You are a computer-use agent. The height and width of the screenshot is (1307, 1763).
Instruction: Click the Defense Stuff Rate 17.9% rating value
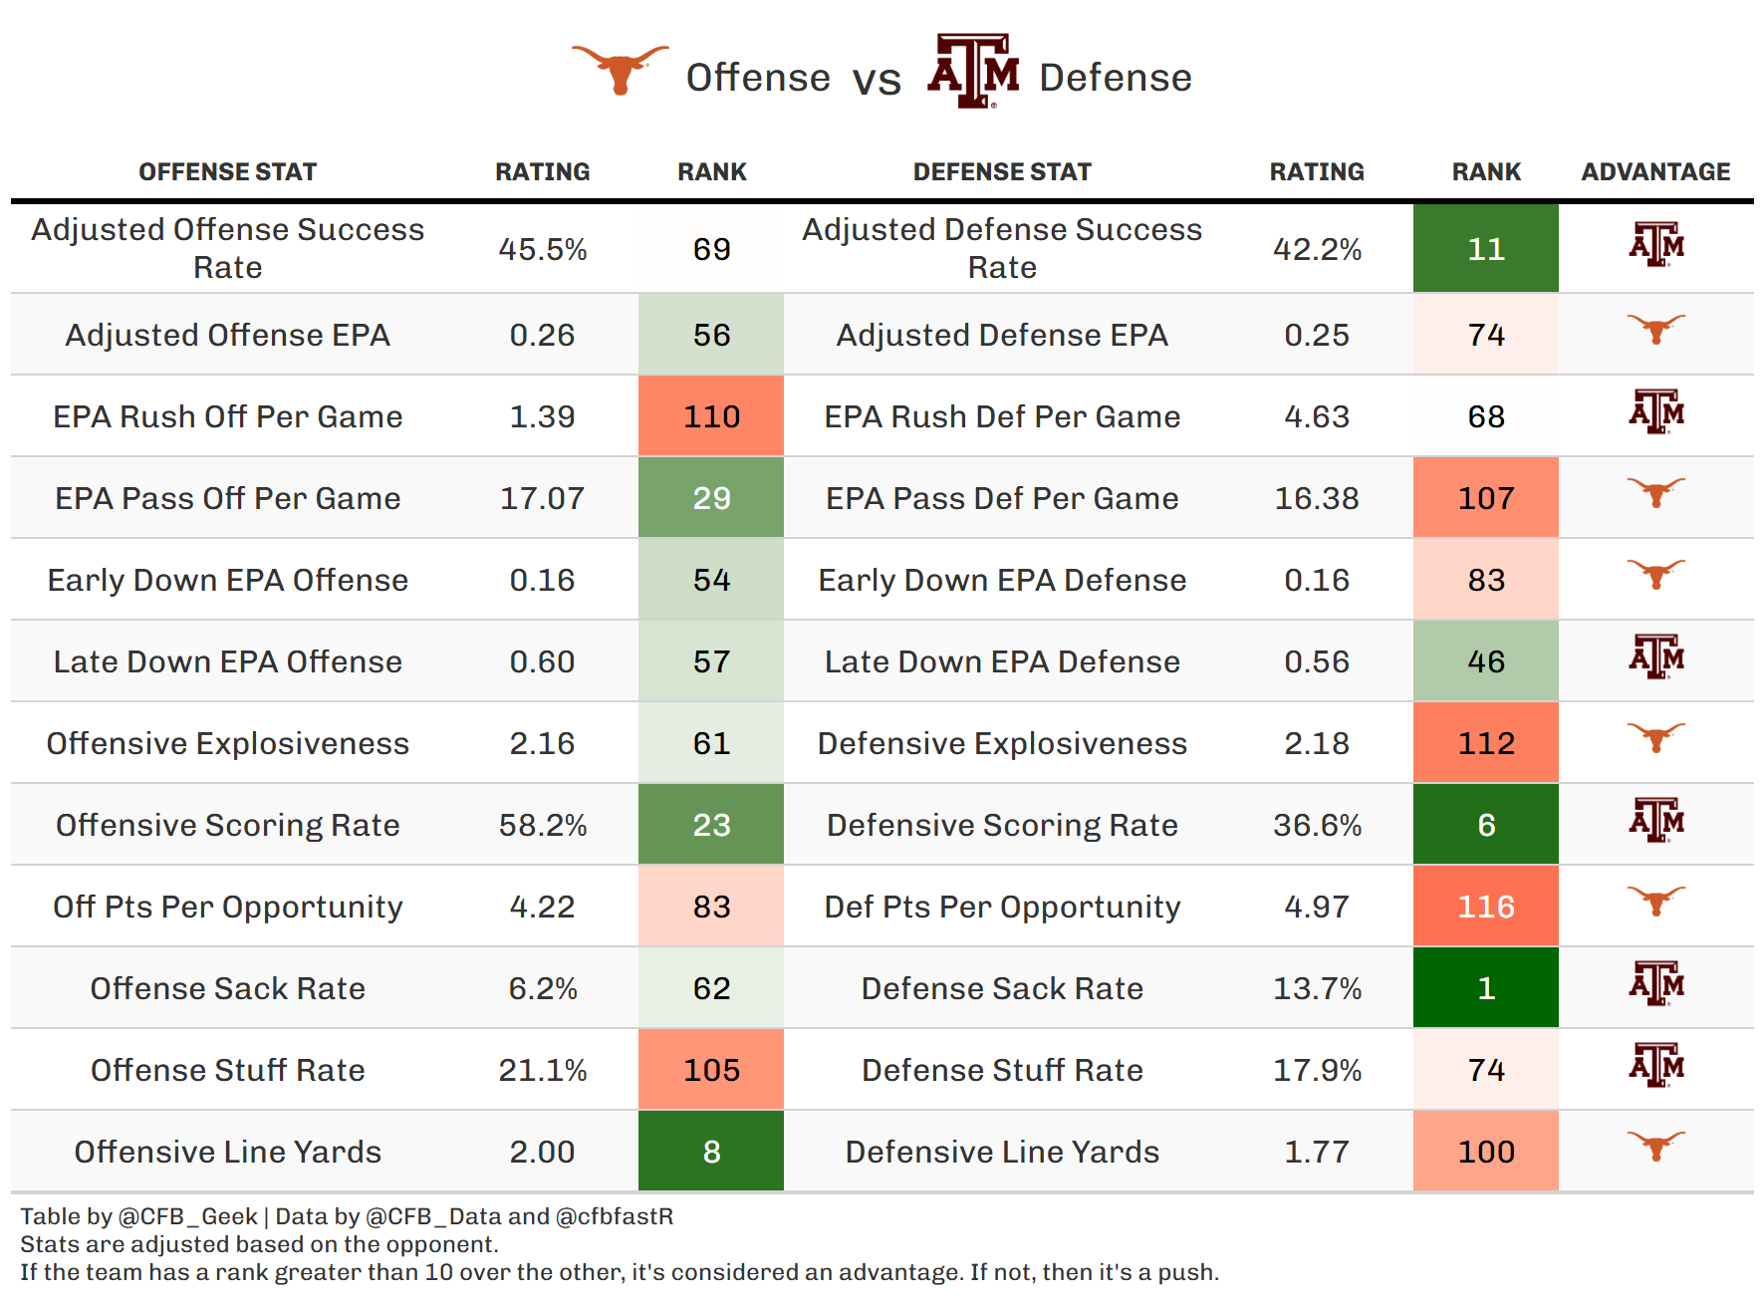(1317, 1070)
